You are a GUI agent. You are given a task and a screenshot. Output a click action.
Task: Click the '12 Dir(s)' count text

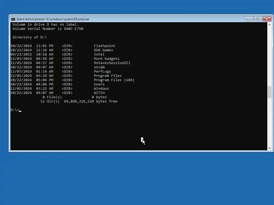click(x=50, y=101)
